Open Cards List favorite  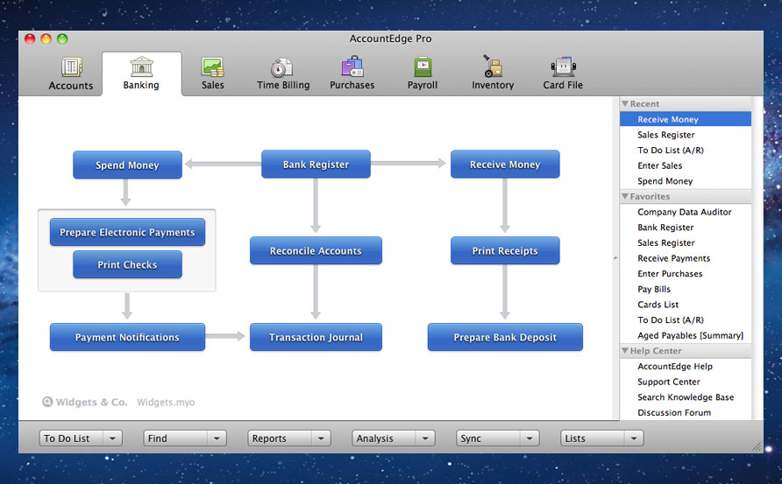click(x=686, y=305)
